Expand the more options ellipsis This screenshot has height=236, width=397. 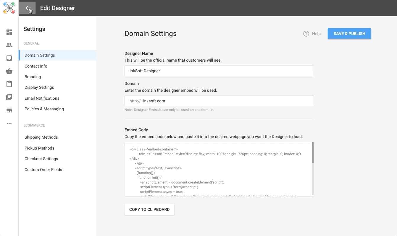[9, 124]
